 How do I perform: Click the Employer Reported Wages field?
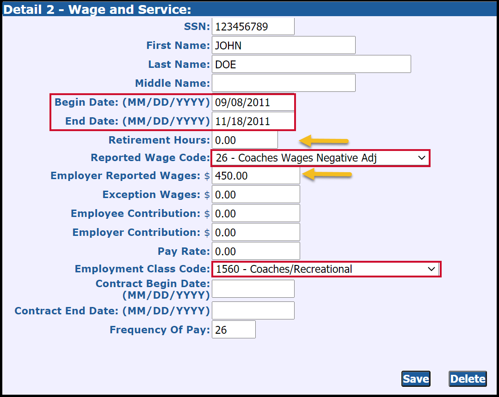255,176
